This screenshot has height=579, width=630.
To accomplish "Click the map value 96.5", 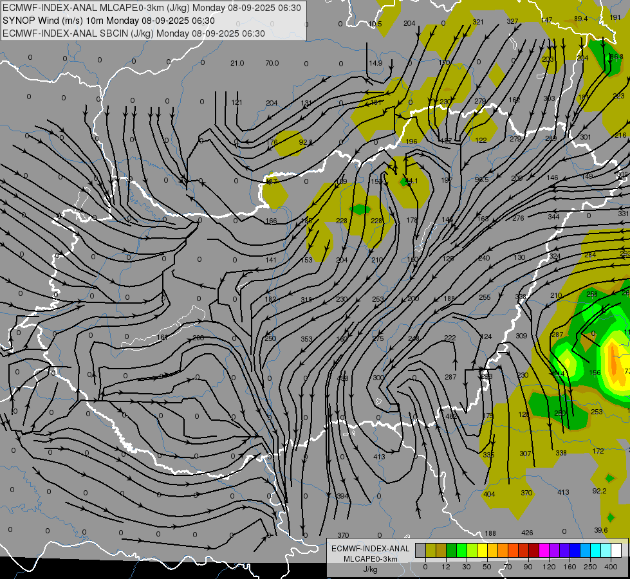I will pos(481,179).
